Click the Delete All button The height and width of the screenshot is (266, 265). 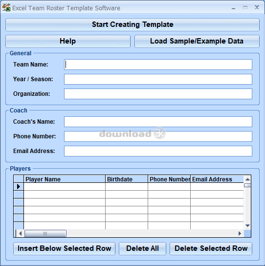coord(142,248)
